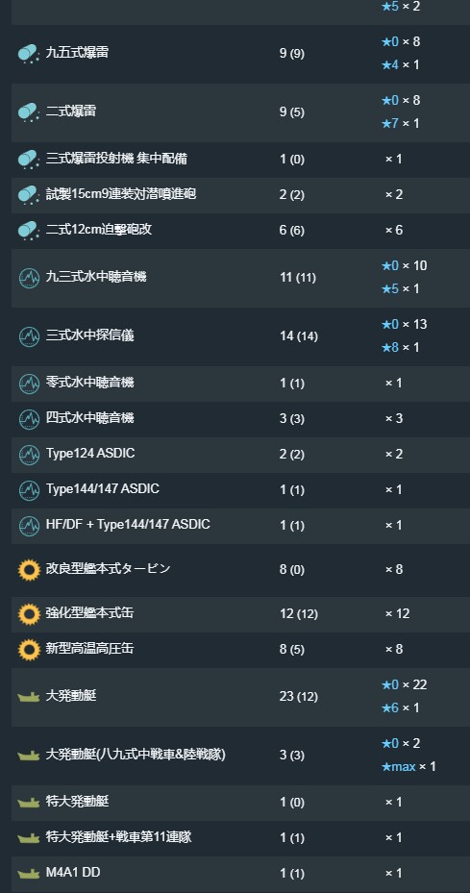Click the landing craft icon for M4A1 DD
The image size is (470, 893).
click(29, 874)
